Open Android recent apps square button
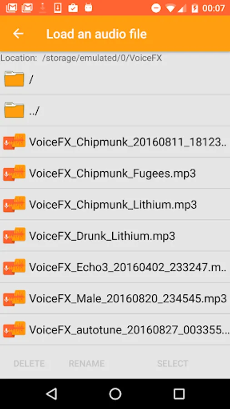Viewport: 230px width, 409px height. coord(179,394)
